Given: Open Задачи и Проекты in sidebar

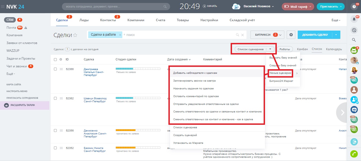Looking at the screenshot, I should pyautogui.click(x=21, y=58).
